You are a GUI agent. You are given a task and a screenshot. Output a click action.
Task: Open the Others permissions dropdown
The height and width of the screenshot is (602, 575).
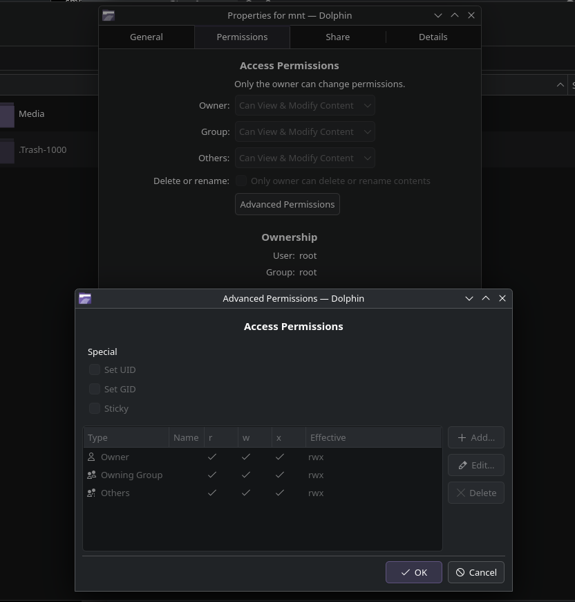[305, 158]
